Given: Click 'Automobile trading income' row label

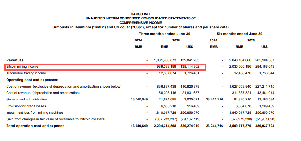Looking at the screenshot, I should click(x=26, y=73).
